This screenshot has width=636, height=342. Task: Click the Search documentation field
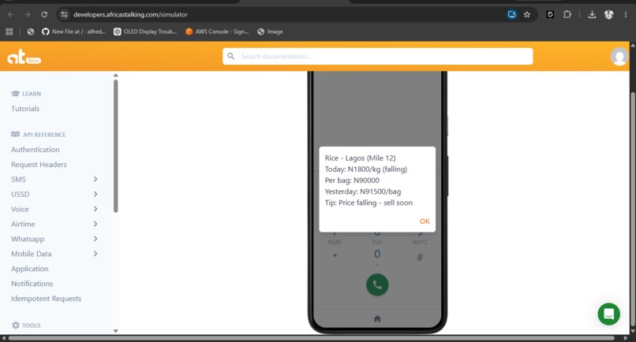(377, 56)
